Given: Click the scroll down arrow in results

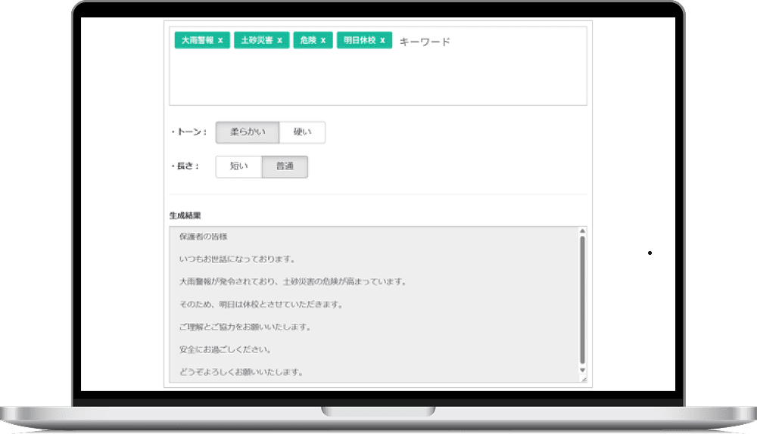Looking at the screenshot, I should [x=582, y=370].
